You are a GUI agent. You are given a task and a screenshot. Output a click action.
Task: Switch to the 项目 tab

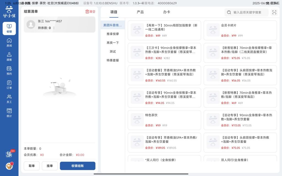(114, 12)
